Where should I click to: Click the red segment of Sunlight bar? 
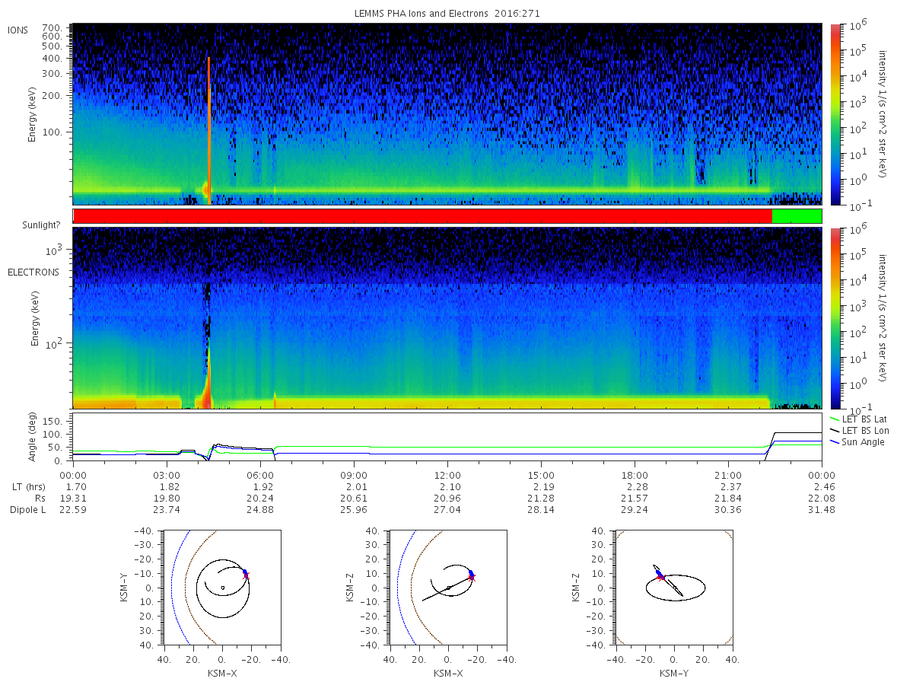click(x=423, y=216)
